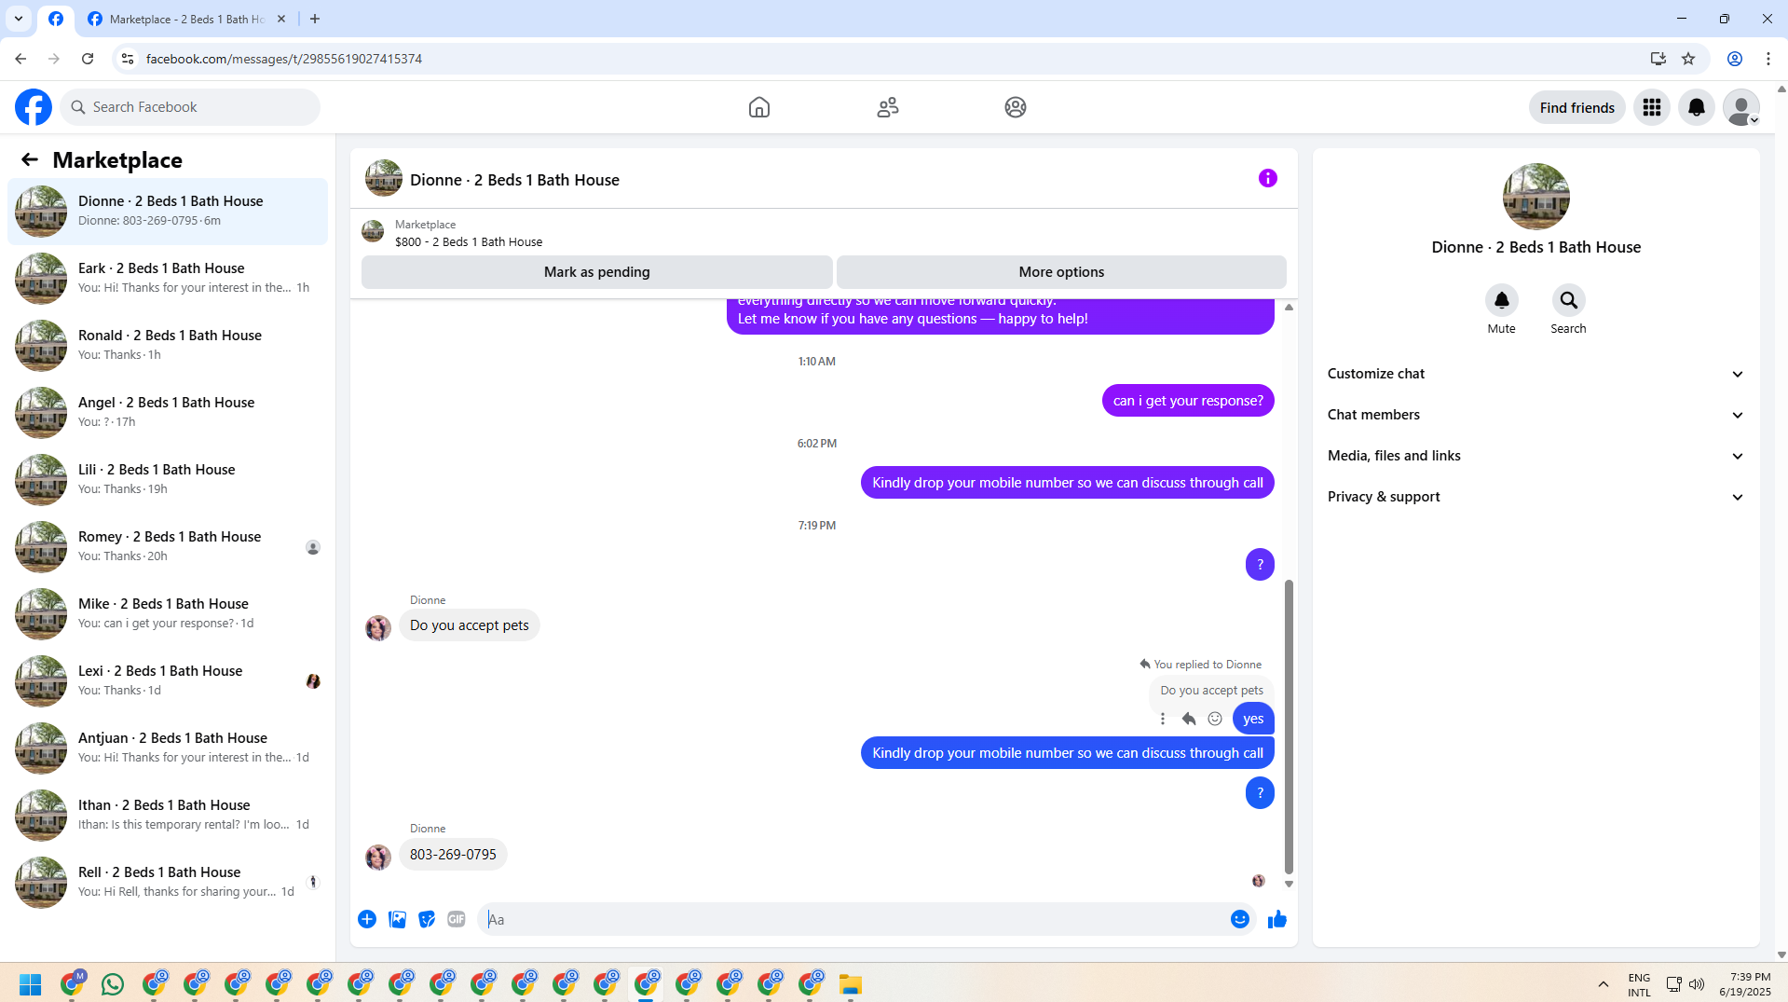Open the Lexi conversation
This screenshot has width=1788, height=1002.
pyautogui.click(x=168, y=681)
